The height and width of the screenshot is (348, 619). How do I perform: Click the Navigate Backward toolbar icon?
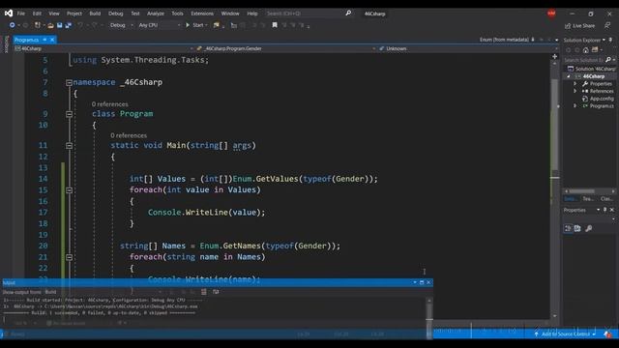pyautogui.click(x=13, y=25)
